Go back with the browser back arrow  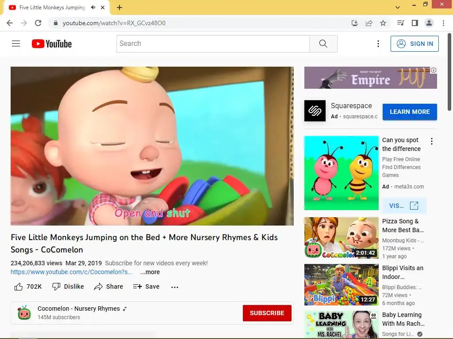(10, 23)
